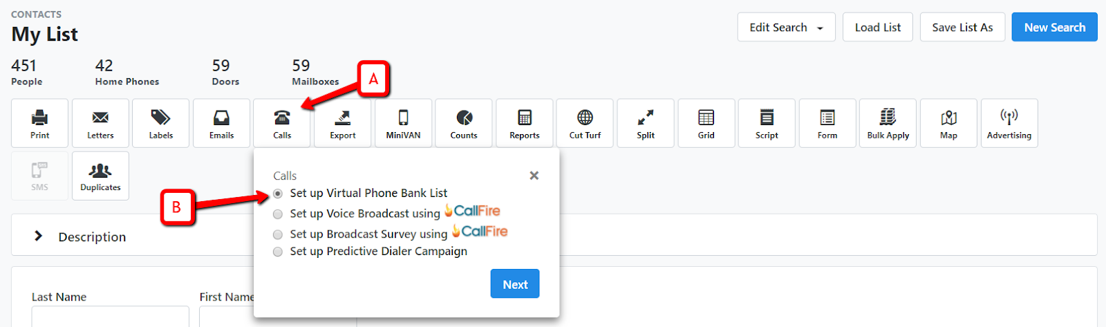
Task: Close the Calls popup
Action: pos(534,176)
